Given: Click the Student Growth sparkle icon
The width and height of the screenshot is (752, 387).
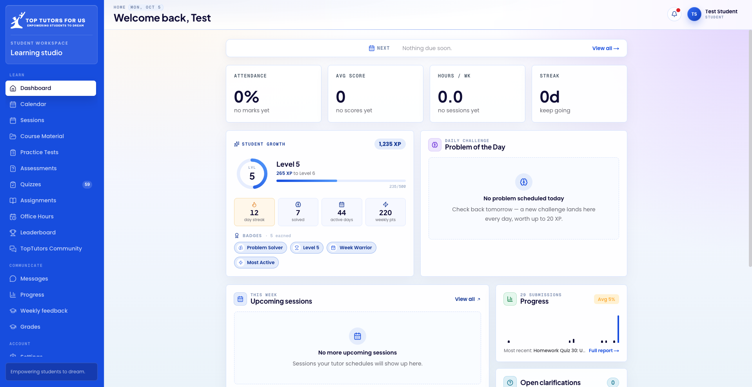Looking at the screenshot, I should 237,144.
